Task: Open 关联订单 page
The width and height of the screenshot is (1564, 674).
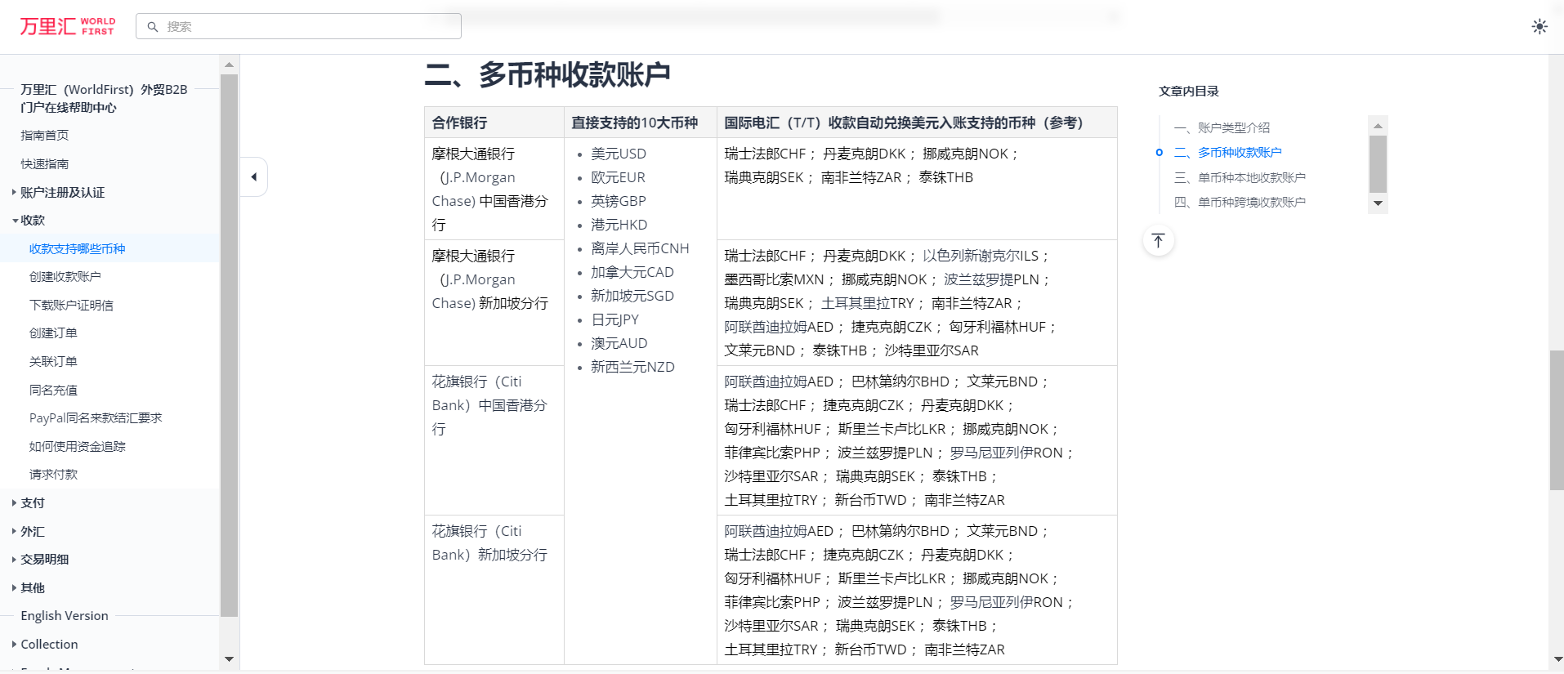Action: (x=53, y=362)
